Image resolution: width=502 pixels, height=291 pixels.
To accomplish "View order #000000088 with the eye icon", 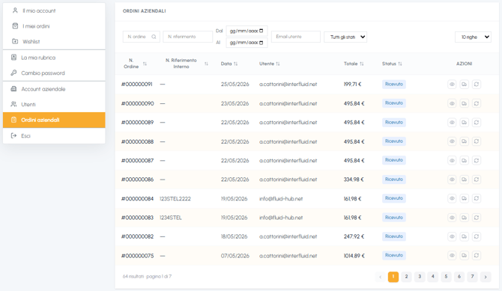I will tap(452, 141).
